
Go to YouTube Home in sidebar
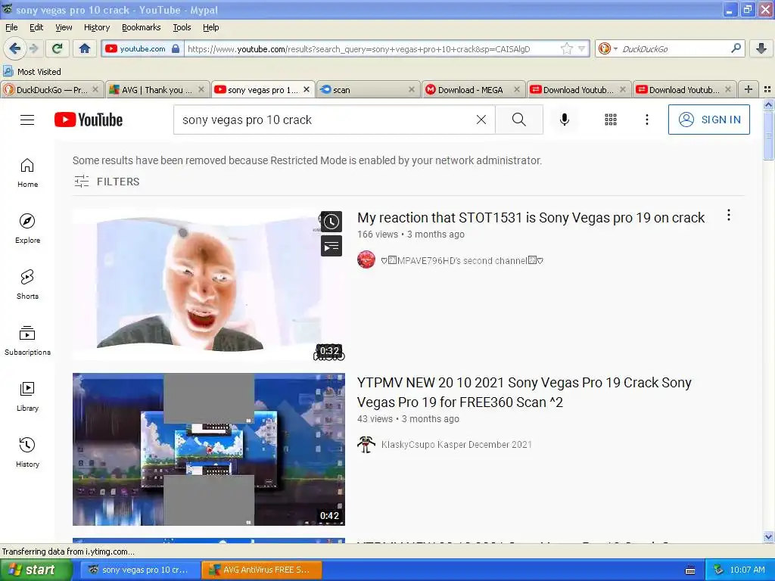tap(27, 173)
